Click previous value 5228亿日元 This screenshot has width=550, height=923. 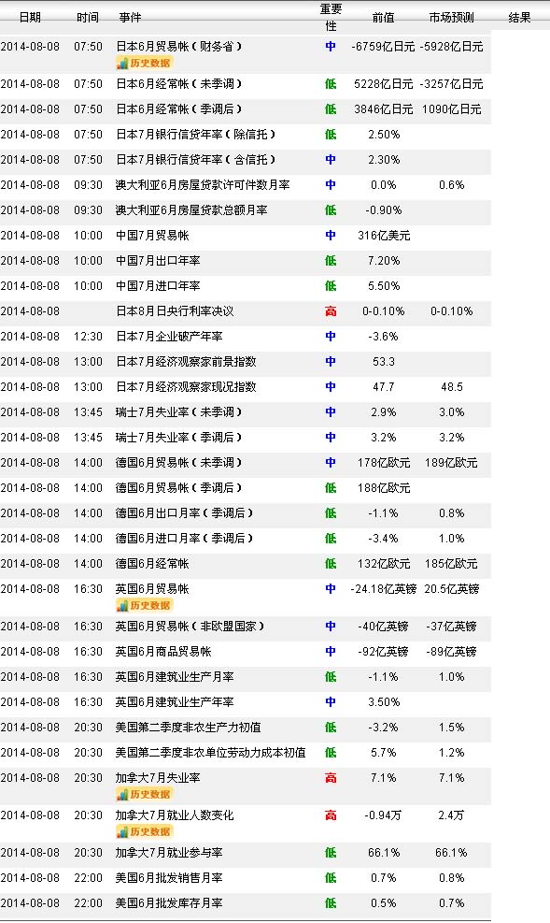(x=383, y=84)
